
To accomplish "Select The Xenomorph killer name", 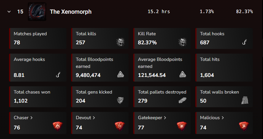I will tap(71, 12).
